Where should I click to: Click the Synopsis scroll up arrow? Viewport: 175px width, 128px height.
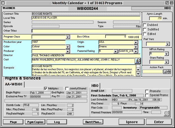click(138, 70)
